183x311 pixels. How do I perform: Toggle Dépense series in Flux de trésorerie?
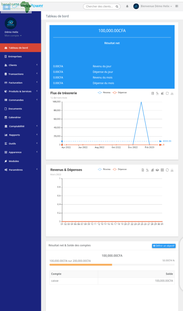(120, 93)
